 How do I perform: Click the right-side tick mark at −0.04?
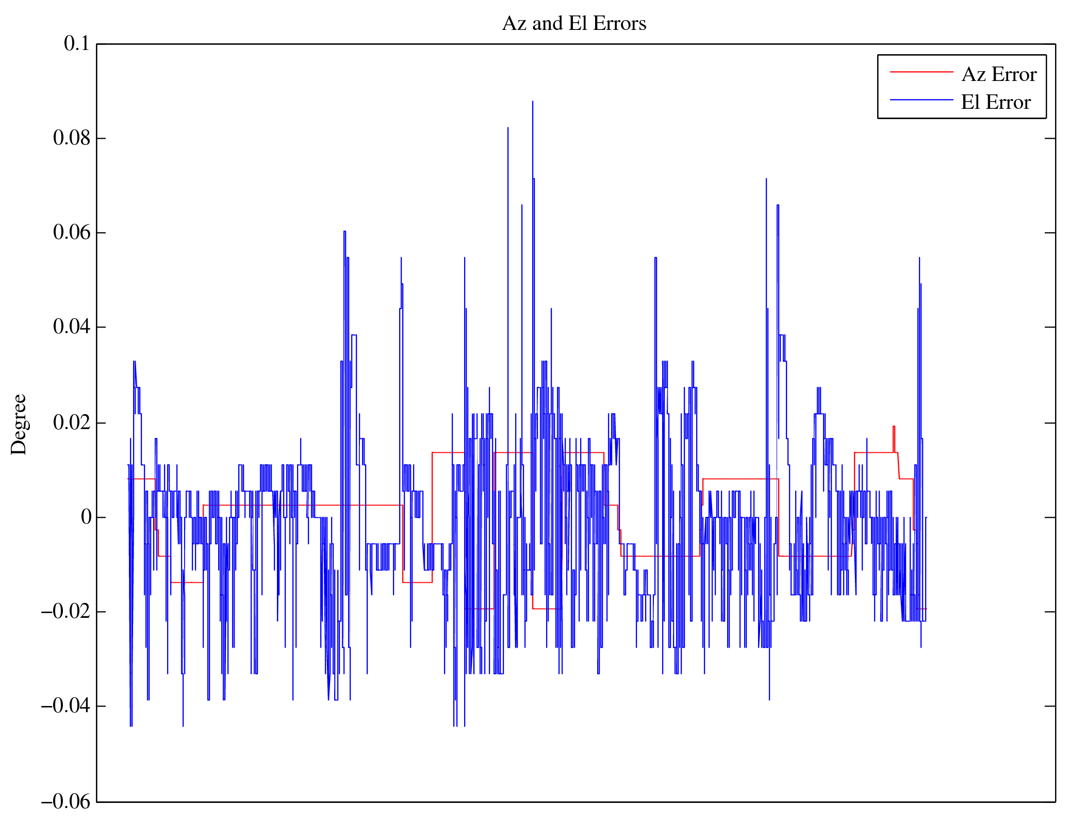[x=1050, y=706]
